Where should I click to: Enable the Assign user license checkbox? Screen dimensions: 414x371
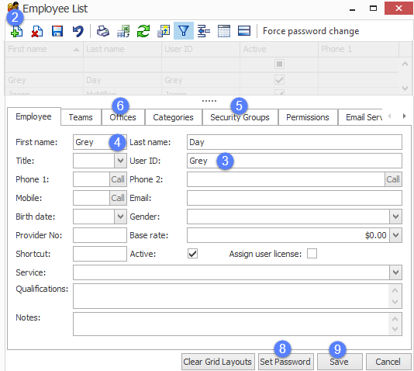(312, 254)
